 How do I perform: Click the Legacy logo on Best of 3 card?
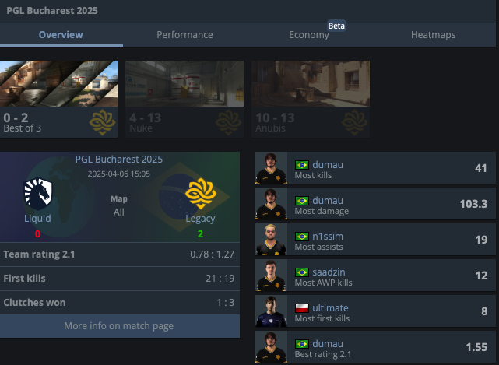[x=102, y=122]
